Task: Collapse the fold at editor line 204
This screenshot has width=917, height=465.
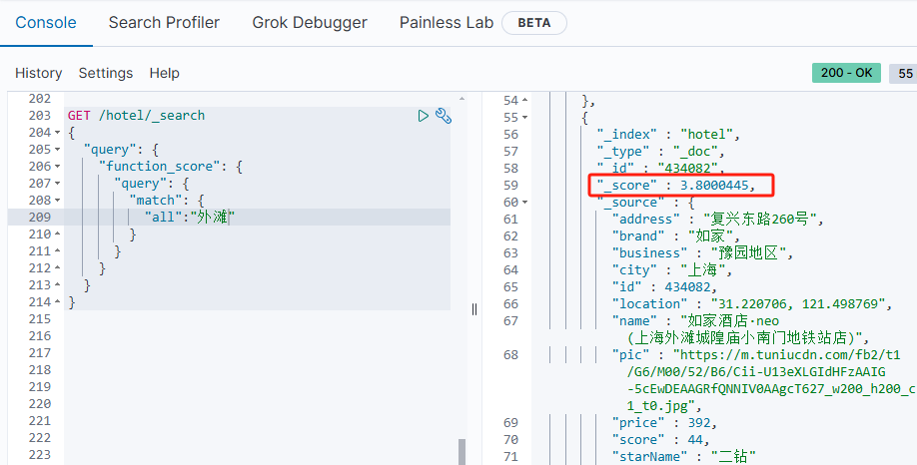Action: click(x=57, y=133)
